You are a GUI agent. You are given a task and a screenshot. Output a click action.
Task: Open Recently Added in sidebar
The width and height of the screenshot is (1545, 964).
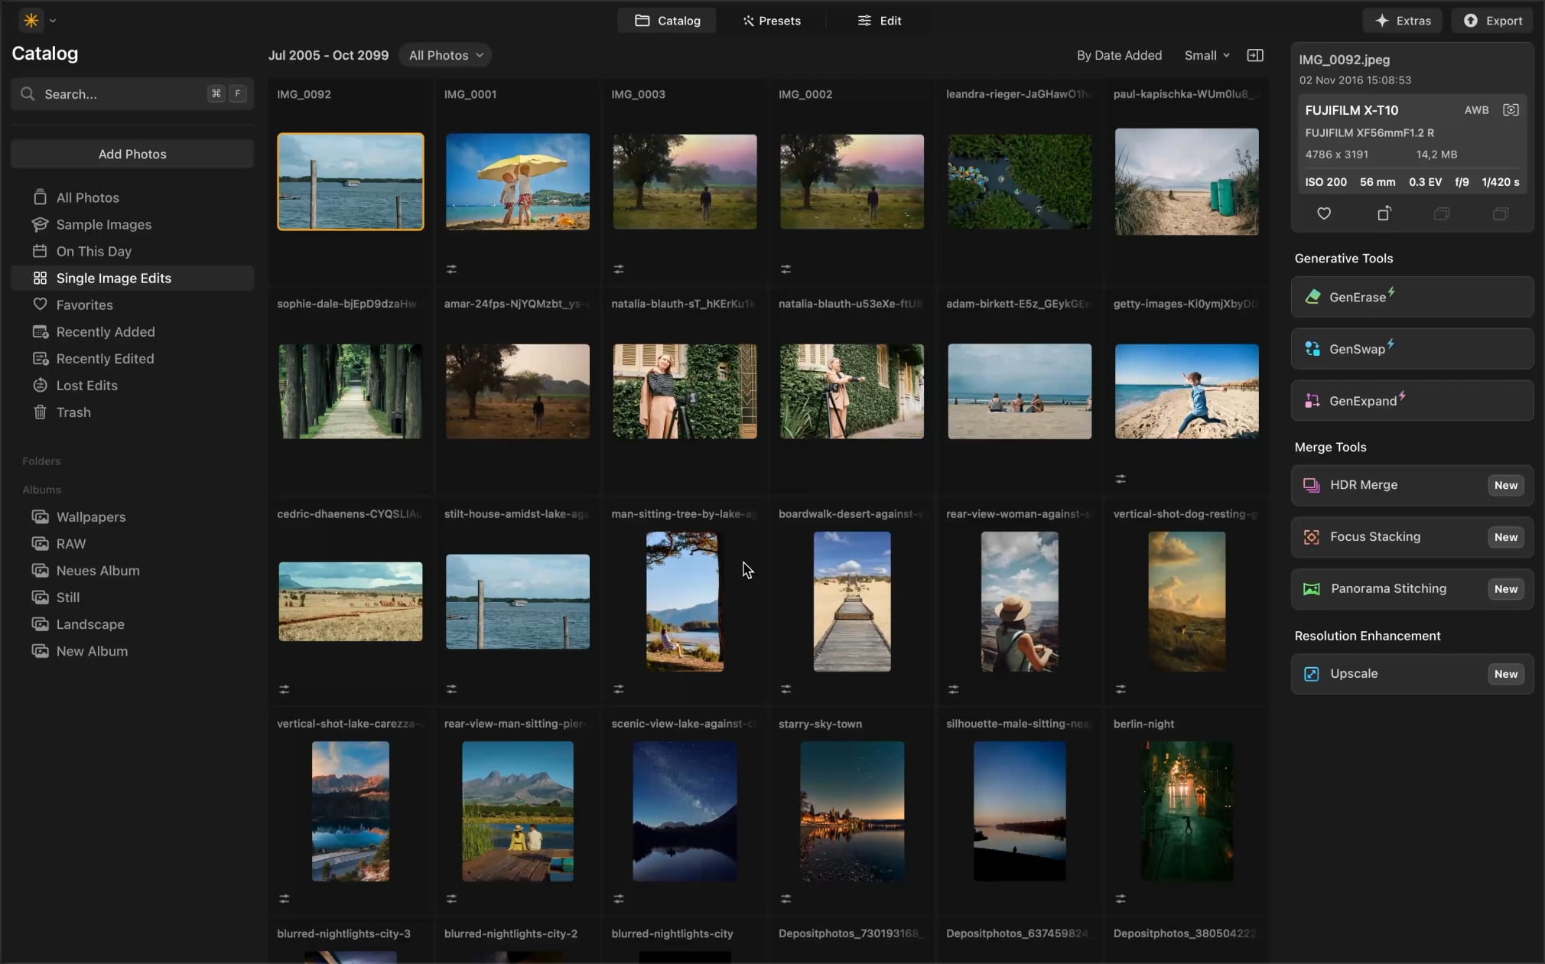coord(132,331)
